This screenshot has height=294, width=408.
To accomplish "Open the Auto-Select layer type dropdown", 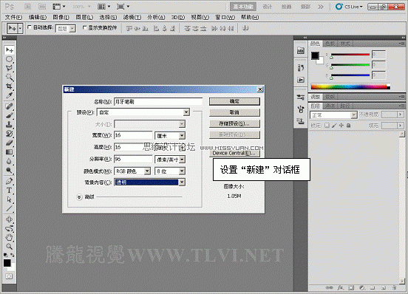I will coord(66,28).
